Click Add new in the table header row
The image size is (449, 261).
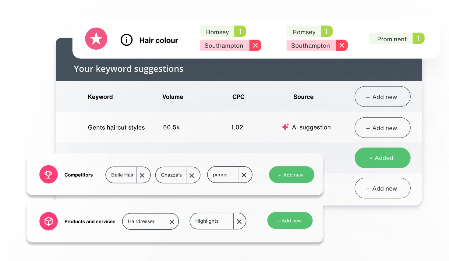click(x=382, y=96)
